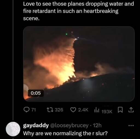Bookmark the tweet
Viewport: 140px width, 139px height.
119,110
